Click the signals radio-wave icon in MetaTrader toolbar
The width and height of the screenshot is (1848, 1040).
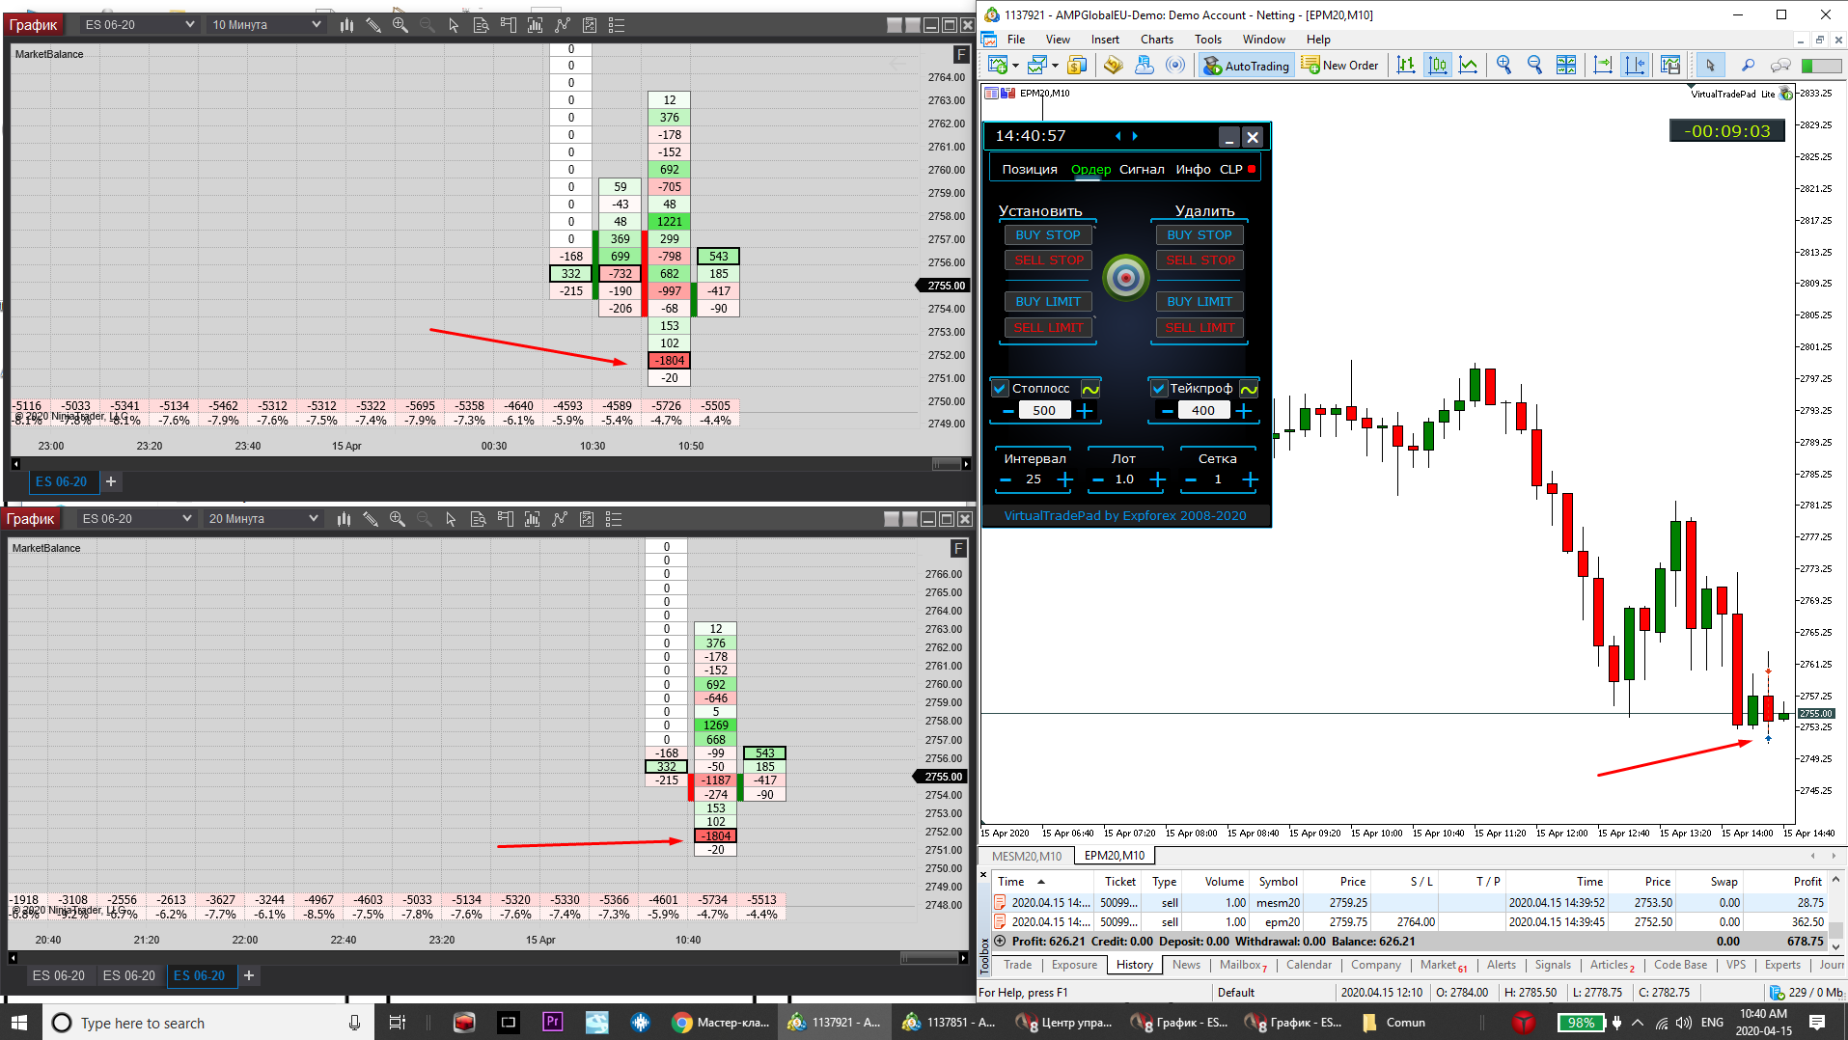click(1175, 65)
